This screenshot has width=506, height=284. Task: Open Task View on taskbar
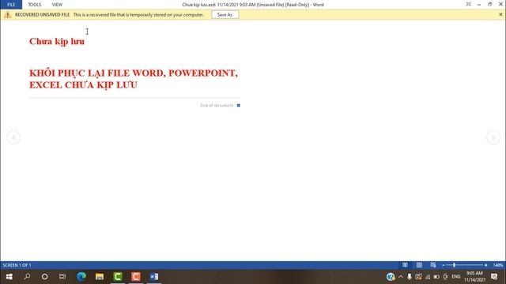tap(62, 277)
